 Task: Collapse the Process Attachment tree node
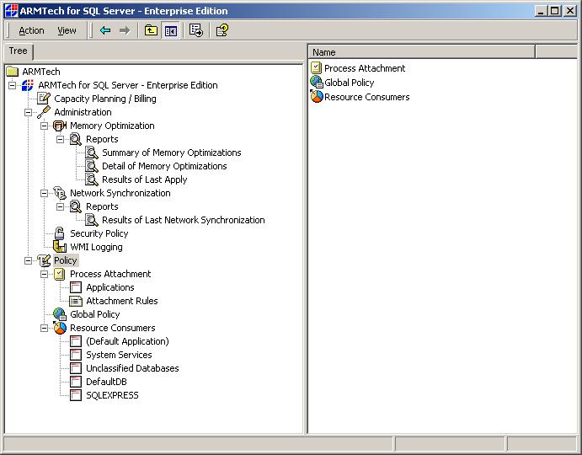pos(44,274)
